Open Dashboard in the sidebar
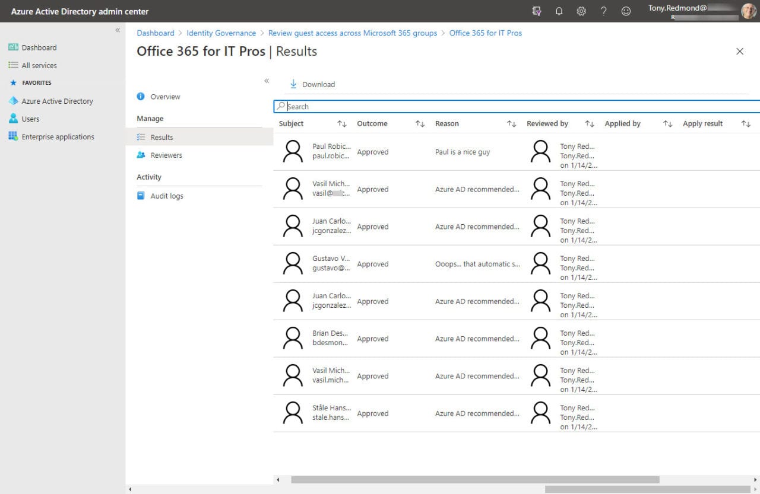The width and height of the screenshot is (760, 494). 39,47
